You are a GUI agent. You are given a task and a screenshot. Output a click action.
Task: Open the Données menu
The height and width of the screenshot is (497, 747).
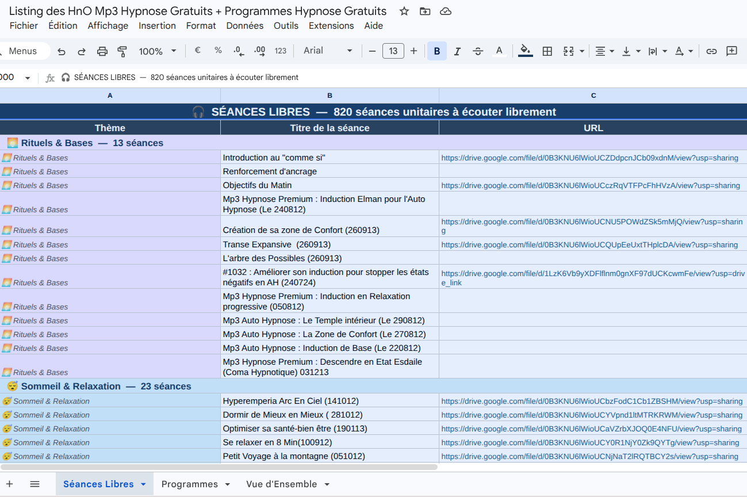[x=244, y=26]
